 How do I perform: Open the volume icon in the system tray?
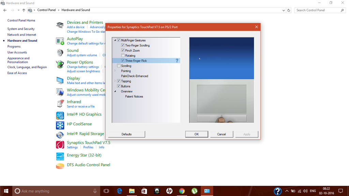click(305, 191)
